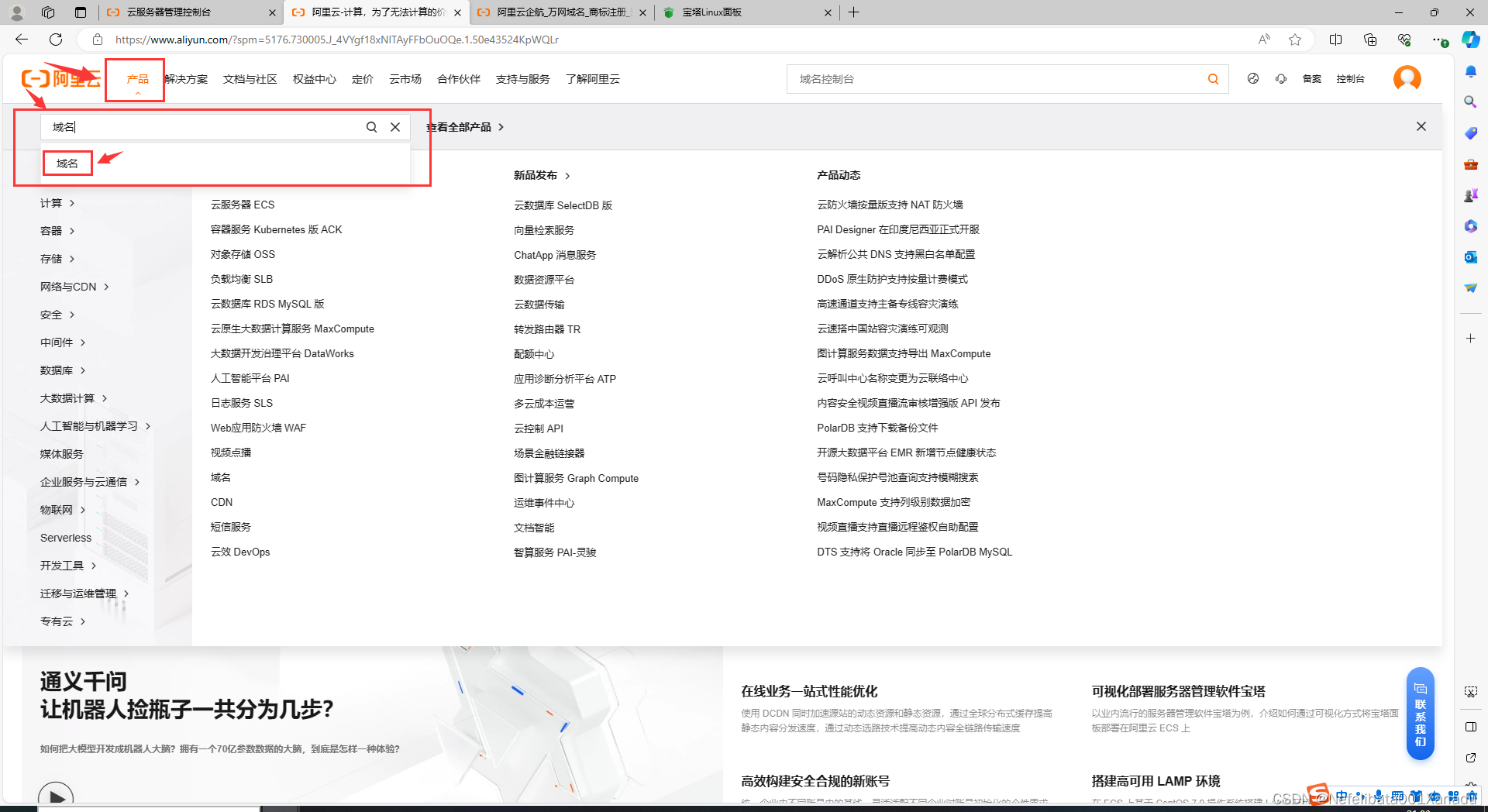Open the user avatar profile

coord(1407,78)
